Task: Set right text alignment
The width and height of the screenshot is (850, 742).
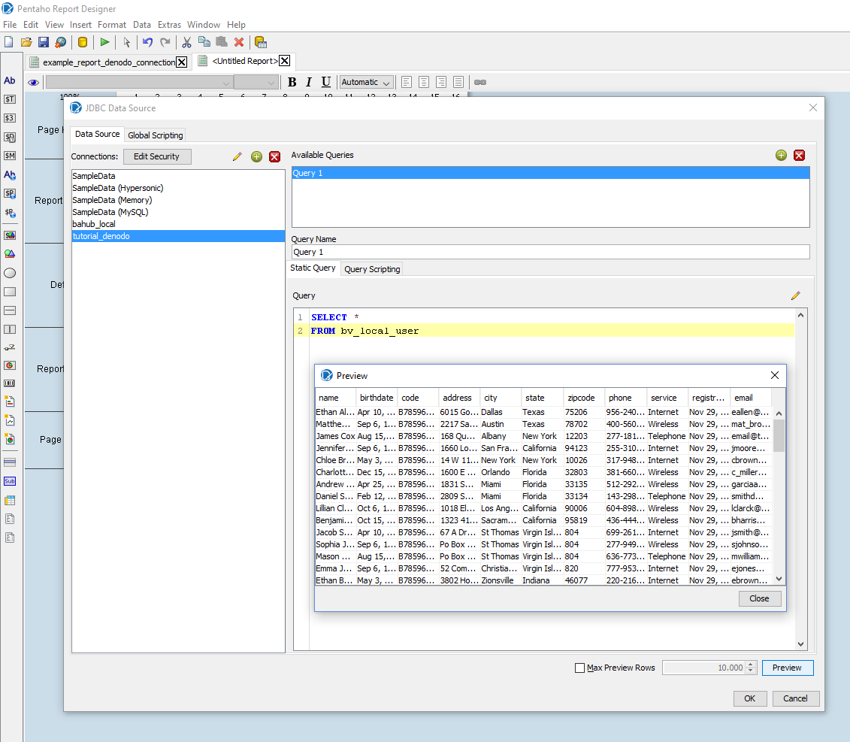Action: click(441, 82)
